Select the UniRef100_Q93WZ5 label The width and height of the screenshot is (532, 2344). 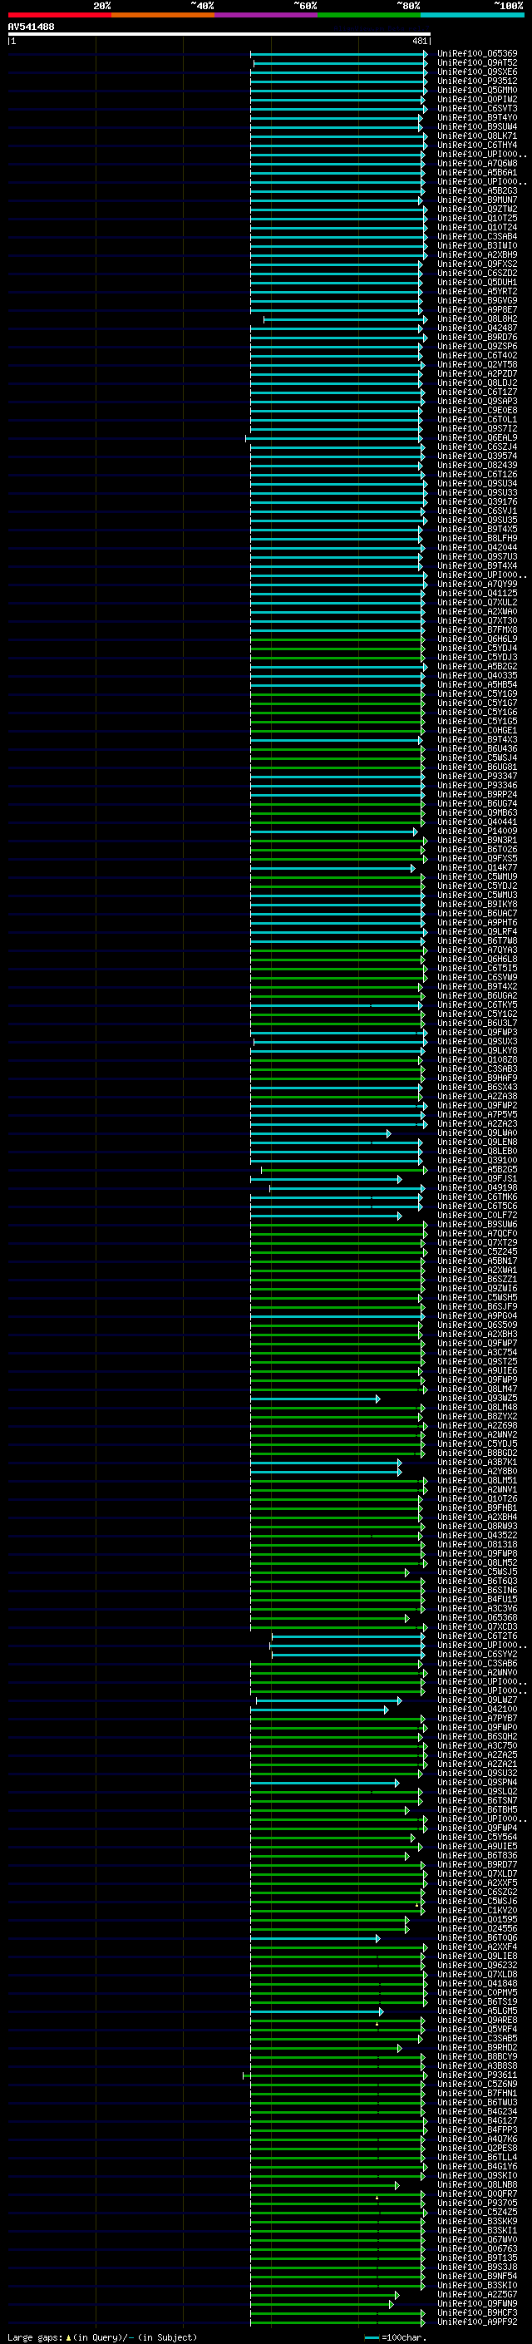click(x=477, y=1399)
